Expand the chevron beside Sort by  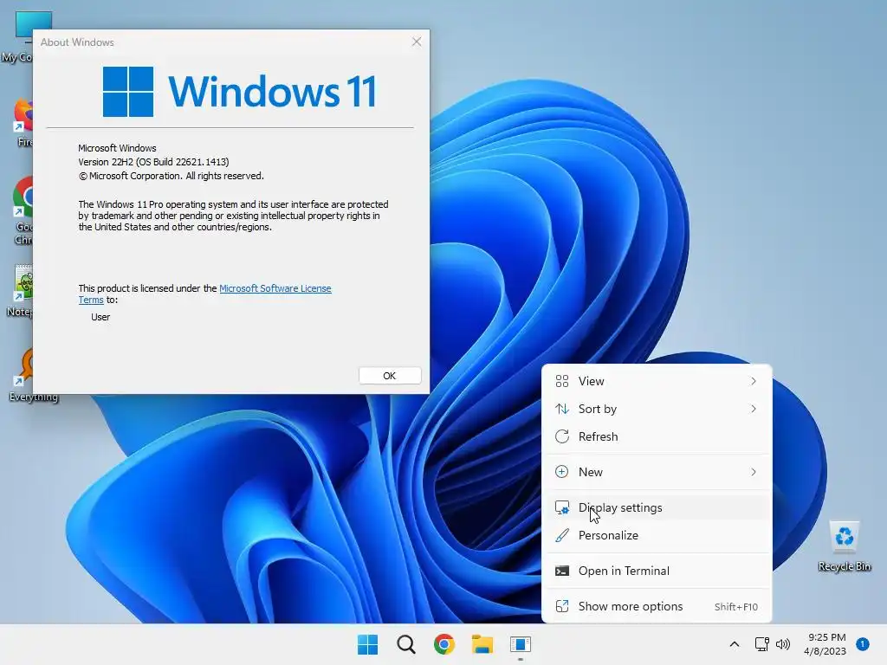(x=754, y=409)
